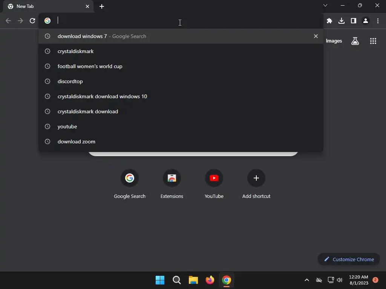
Task: Click the Customize Chrome button
Action: [x=349, y=259]
